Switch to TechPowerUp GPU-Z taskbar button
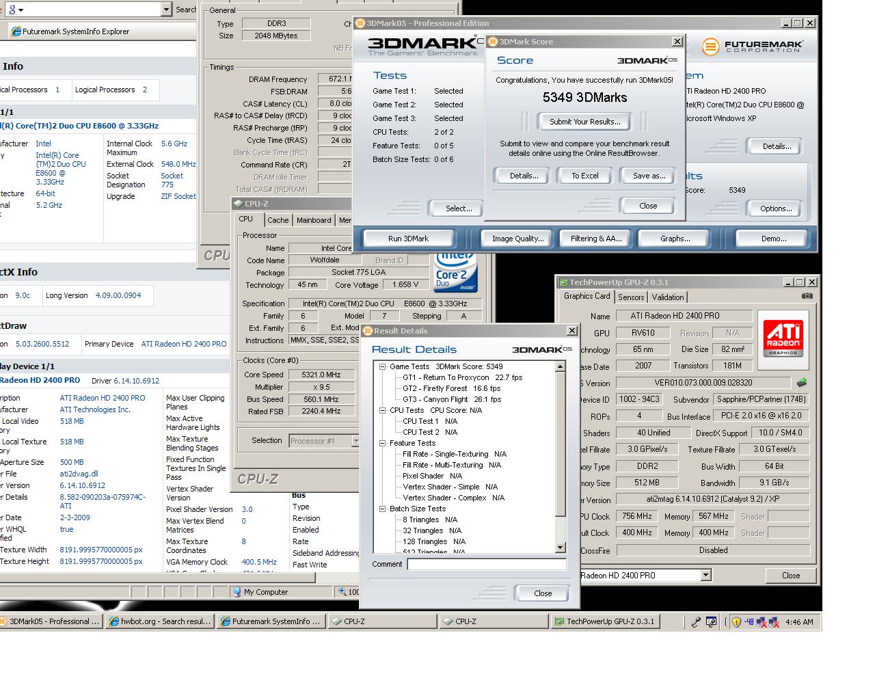Screen dimensions: 875x700 click(x=604, y=621)
